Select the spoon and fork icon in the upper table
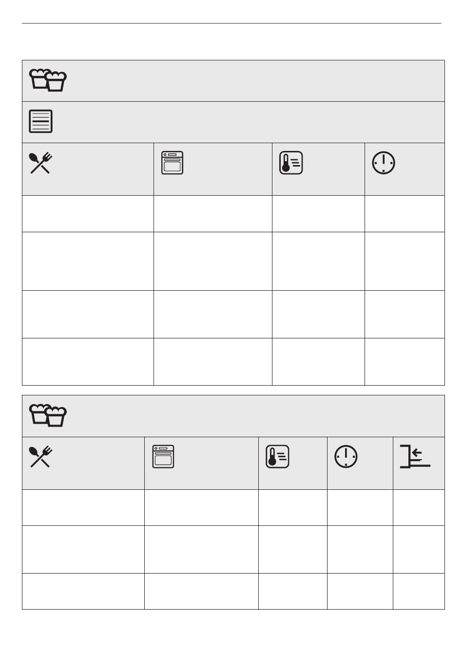The height and width of the screenshot is (669, 463). click(x=41, y=163)
